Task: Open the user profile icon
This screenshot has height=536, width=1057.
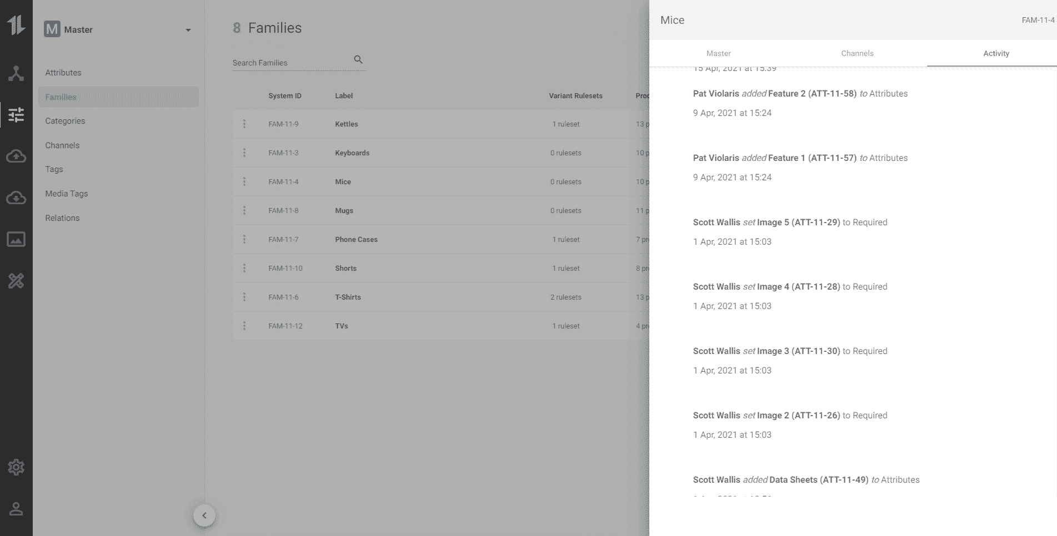Action: tap(16, 509)
